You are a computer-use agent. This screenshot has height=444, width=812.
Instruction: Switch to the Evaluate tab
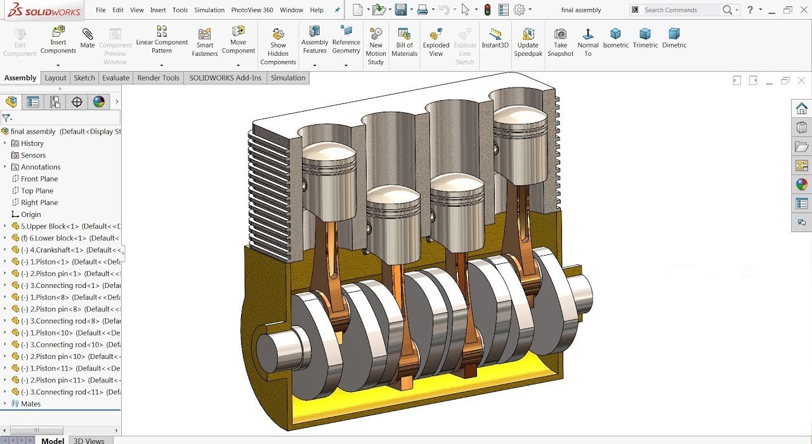(115, 78)
